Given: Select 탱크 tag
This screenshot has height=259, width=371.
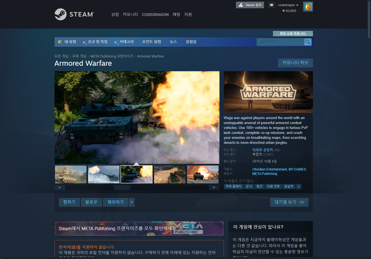Looking at the screenshot, I should pyautogui.click(x=260, y=186).
